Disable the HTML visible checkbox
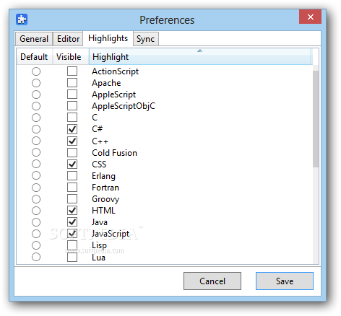The height and width of the screenshot is (316, 341). click(x=72, y=211)
